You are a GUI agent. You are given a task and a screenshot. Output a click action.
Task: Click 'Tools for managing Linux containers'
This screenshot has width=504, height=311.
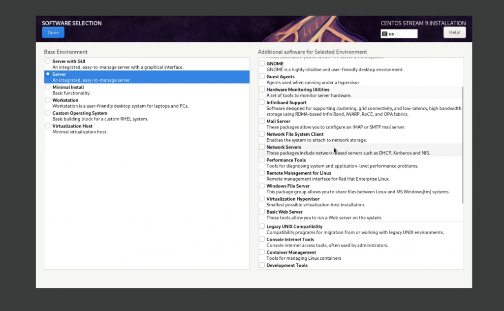[x=304, y=258]
